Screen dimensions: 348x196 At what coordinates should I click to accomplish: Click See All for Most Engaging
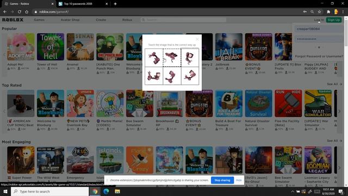[x=334, y=140]
